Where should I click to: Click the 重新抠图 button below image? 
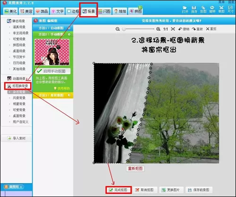point(135,169)
